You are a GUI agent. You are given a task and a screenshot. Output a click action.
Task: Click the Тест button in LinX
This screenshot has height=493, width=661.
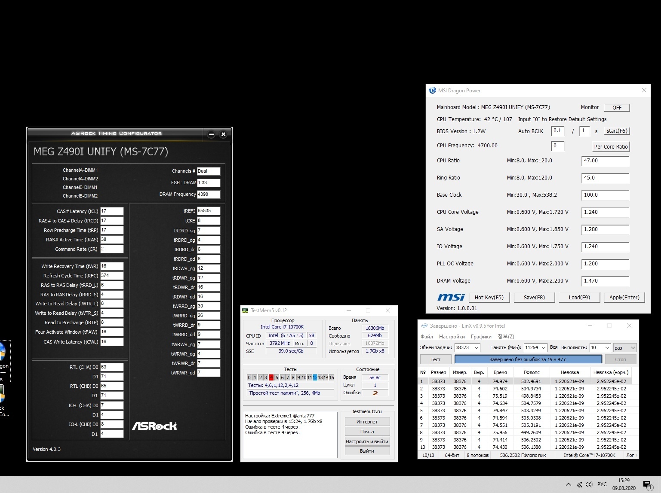click(x=435, y=359)
